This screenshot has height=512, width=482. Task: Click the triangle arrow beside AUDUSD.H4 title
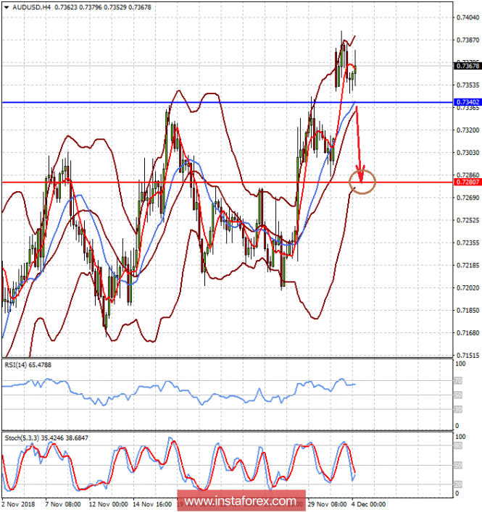tap(6, 7)
